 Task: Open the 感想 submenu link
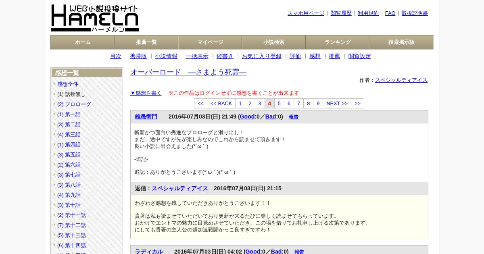click(x=315, y=56)
